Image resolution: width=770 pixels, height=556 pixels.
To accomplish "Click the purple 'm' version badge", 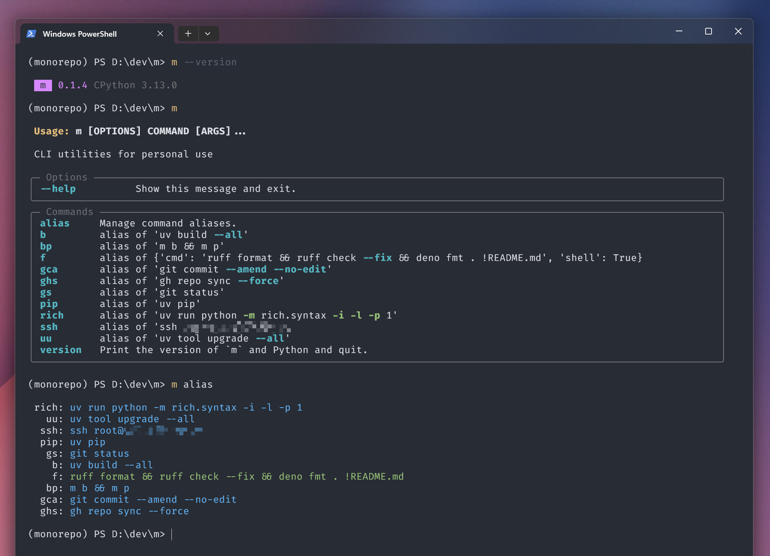I will coord(43,85).
